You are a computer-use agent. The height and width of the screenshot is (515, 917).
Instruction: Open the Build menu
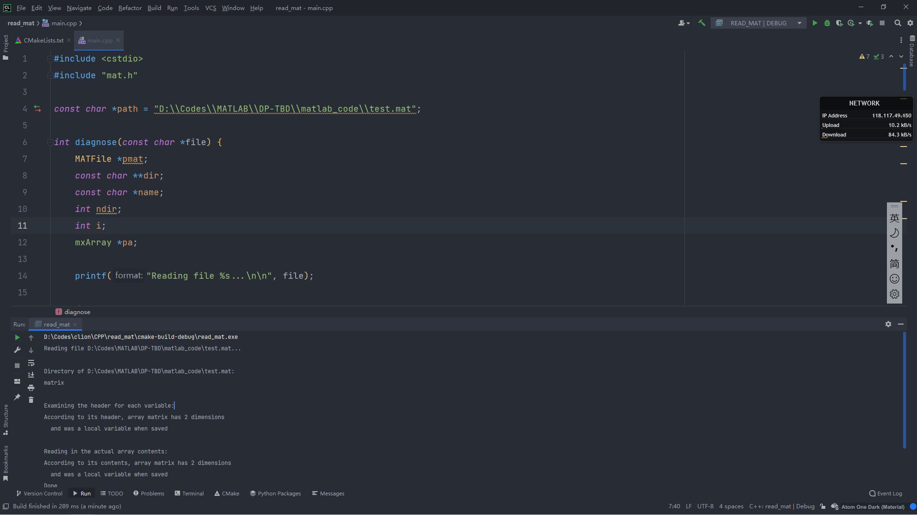(x=154, y=8)
